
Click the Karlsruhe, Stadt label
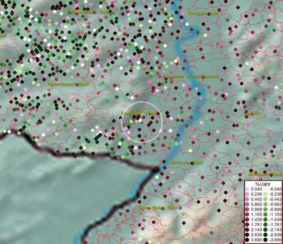[186, 162]
